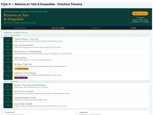Click the description Pesca del día preparada

click(x=33, y=60)
